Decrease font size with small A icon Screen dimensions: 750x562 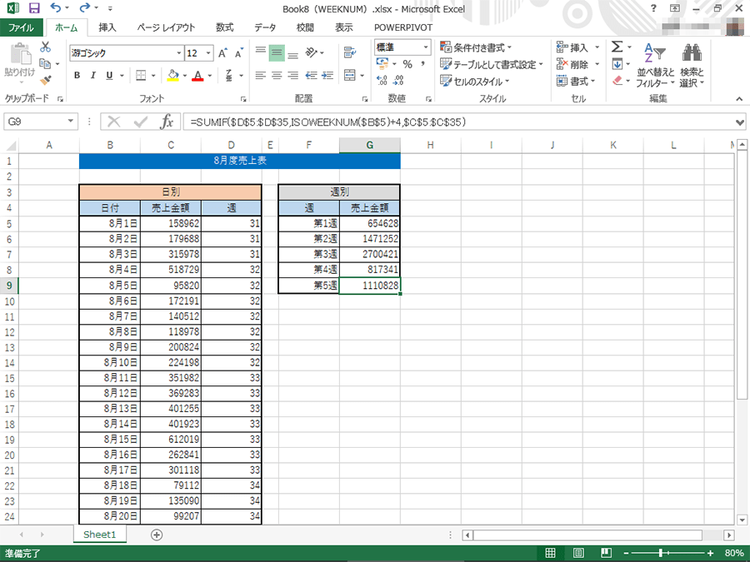[238, 53]
